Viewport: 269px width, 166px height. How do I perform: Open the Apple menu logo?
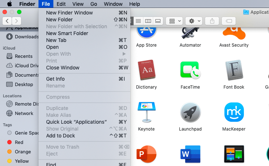coord(9,4)
